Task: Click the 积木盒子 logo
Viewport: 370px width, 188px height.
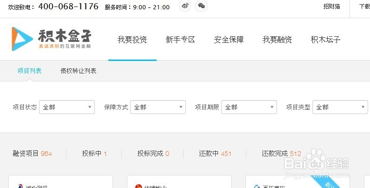Action: coord(52,39)
